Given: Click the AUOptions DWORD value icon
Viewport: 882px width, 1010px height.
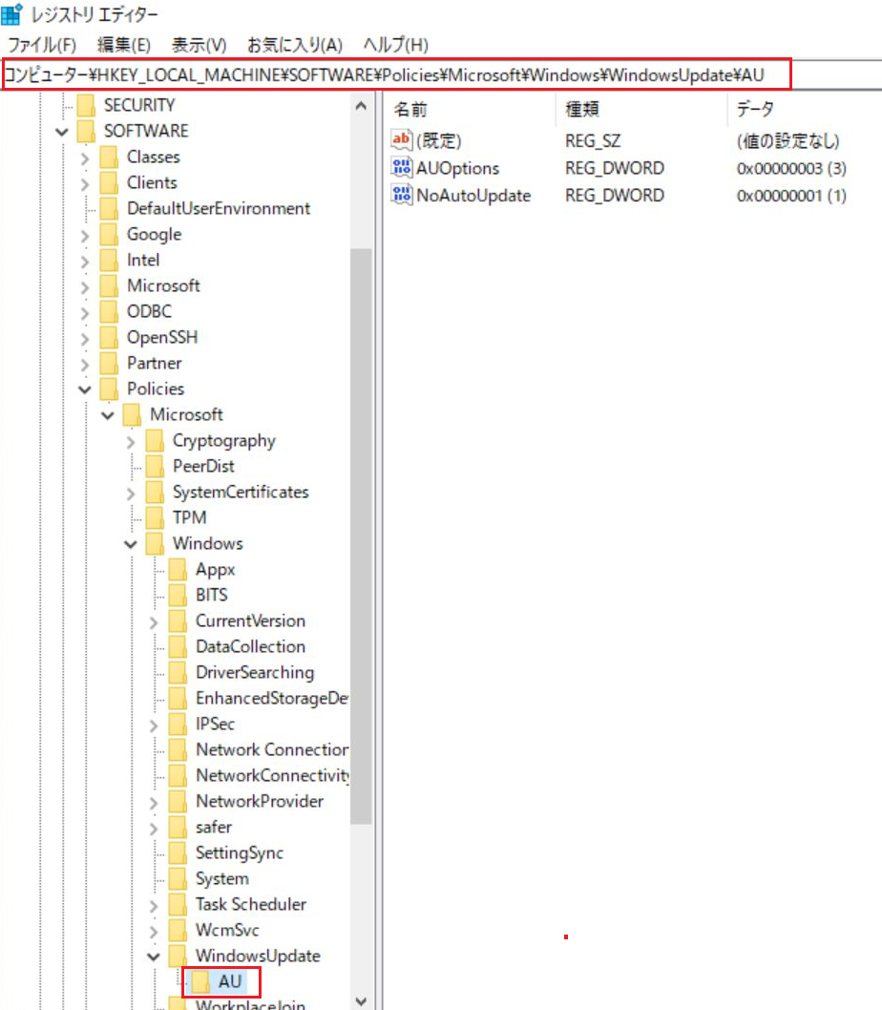Looking at the screenshot, I should [401, 167].
